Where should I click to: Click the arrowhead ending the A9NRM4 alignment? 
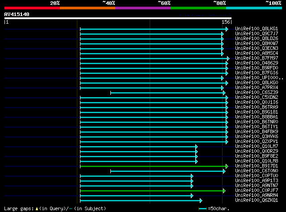[192, 196]
